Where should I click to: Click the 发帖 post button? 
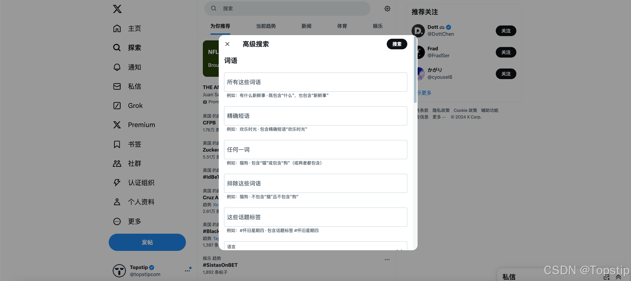point(147,242)
